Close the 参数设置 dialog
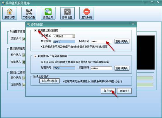The height and width of the screenshot is (118, 162). (x=133, y=24)
